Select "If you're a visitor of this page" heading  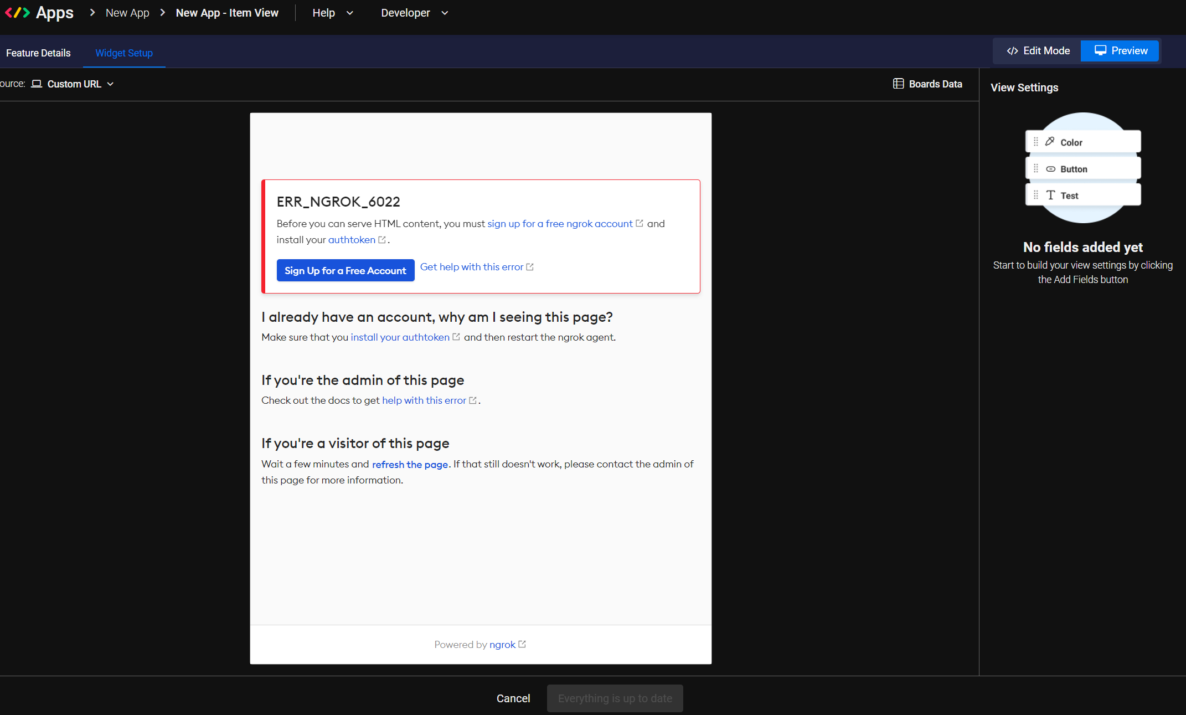tap(355, 443)
